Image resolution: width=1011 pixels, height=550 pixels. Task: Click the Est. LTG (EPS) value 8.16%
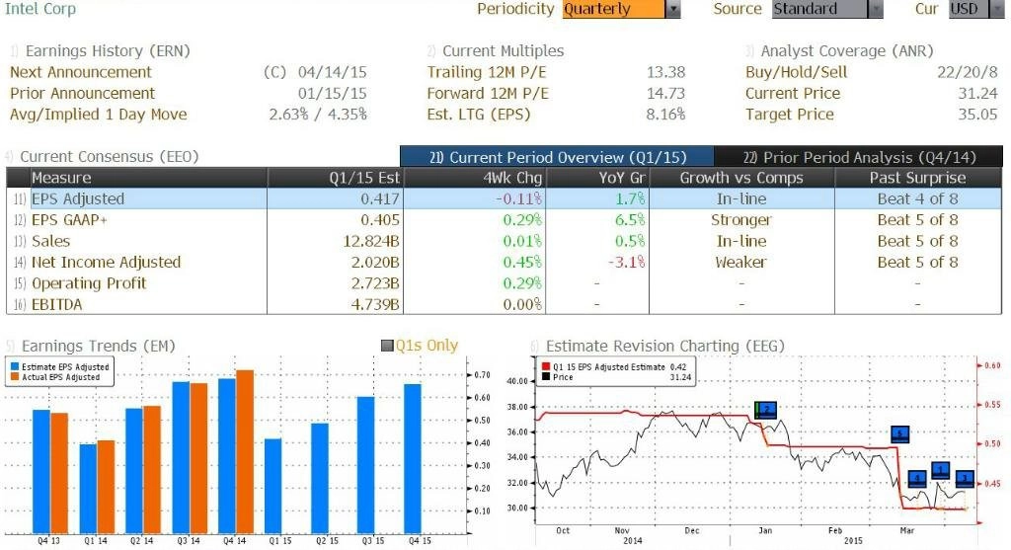(666, 115)
